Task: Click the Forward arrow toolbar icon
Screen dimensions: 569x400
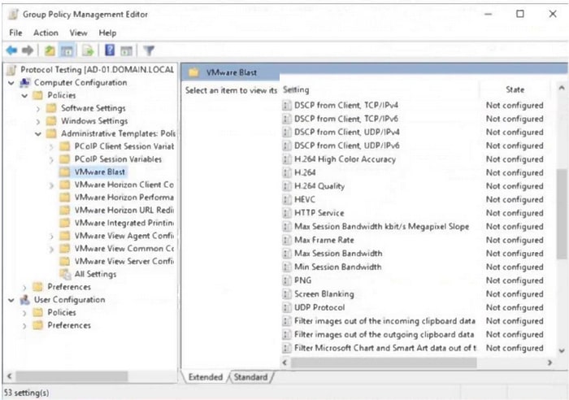Action: pyautogui.click(x=27, y=50)
